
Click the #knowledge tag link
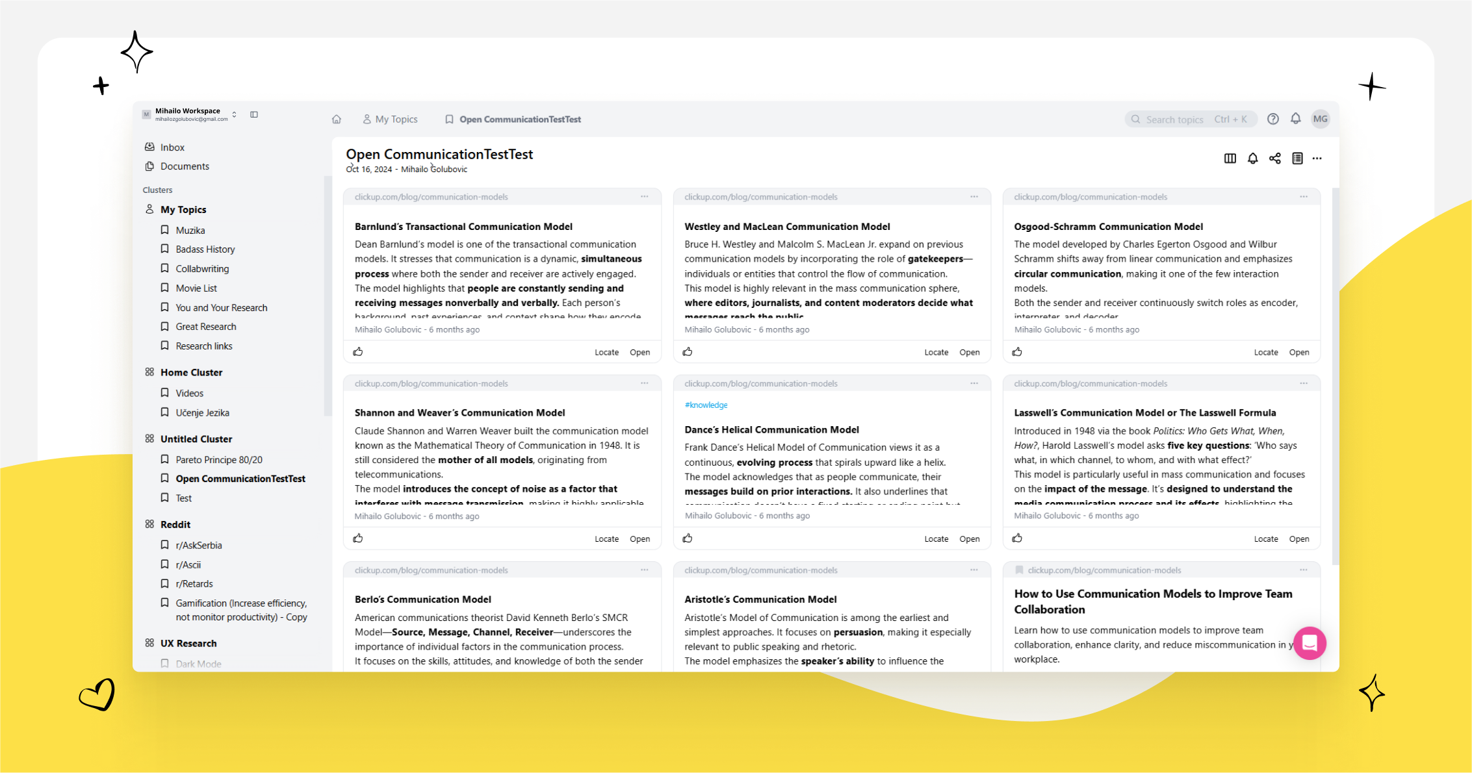pyautogui.click(x=706, y=405)
